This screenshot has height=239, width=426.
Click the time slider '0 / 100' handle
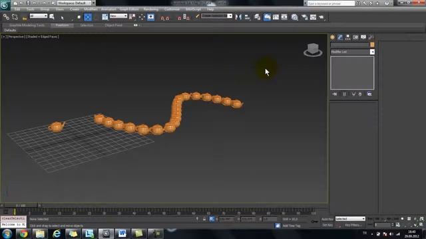[21, 206]
